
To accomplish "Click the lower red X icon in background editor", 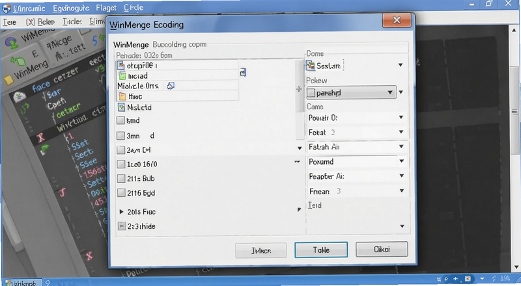I will pos(89,256).
